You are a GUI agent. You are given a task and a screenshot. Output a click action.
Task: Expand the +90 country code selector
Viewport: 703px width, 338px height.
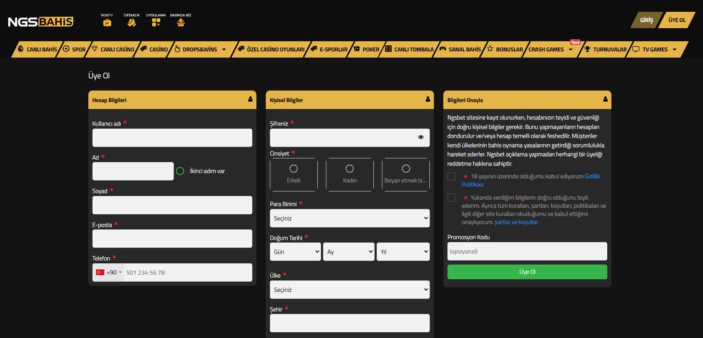(109, 273)
